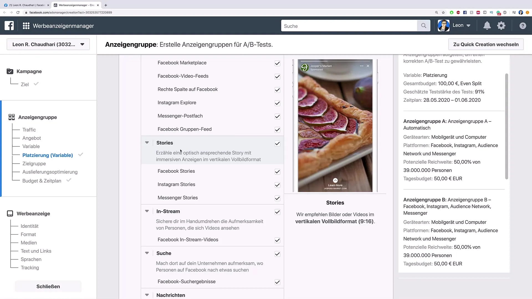The height and width of the screenshot is (299, 532).
Task: Click the Kampagne navigation icon
Action: (10, 71)
